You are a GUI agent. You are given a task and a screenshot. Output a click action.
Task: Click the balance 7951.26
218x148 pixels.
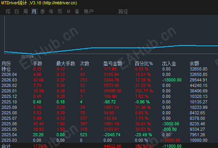point(198,135)
